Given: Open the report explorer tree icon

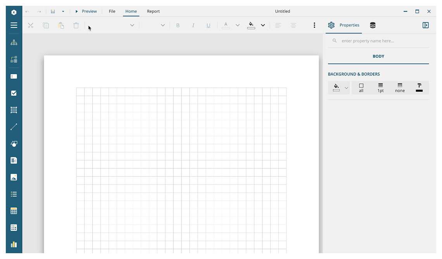Looking at the screenshot, I should (14, 43).
